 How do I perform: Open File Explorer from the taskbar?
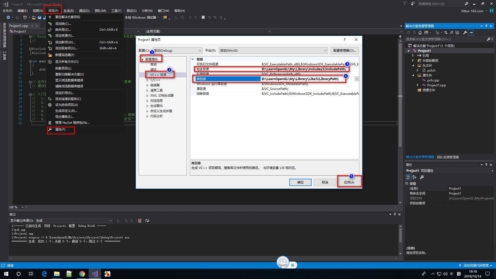[x=57, y=274]
